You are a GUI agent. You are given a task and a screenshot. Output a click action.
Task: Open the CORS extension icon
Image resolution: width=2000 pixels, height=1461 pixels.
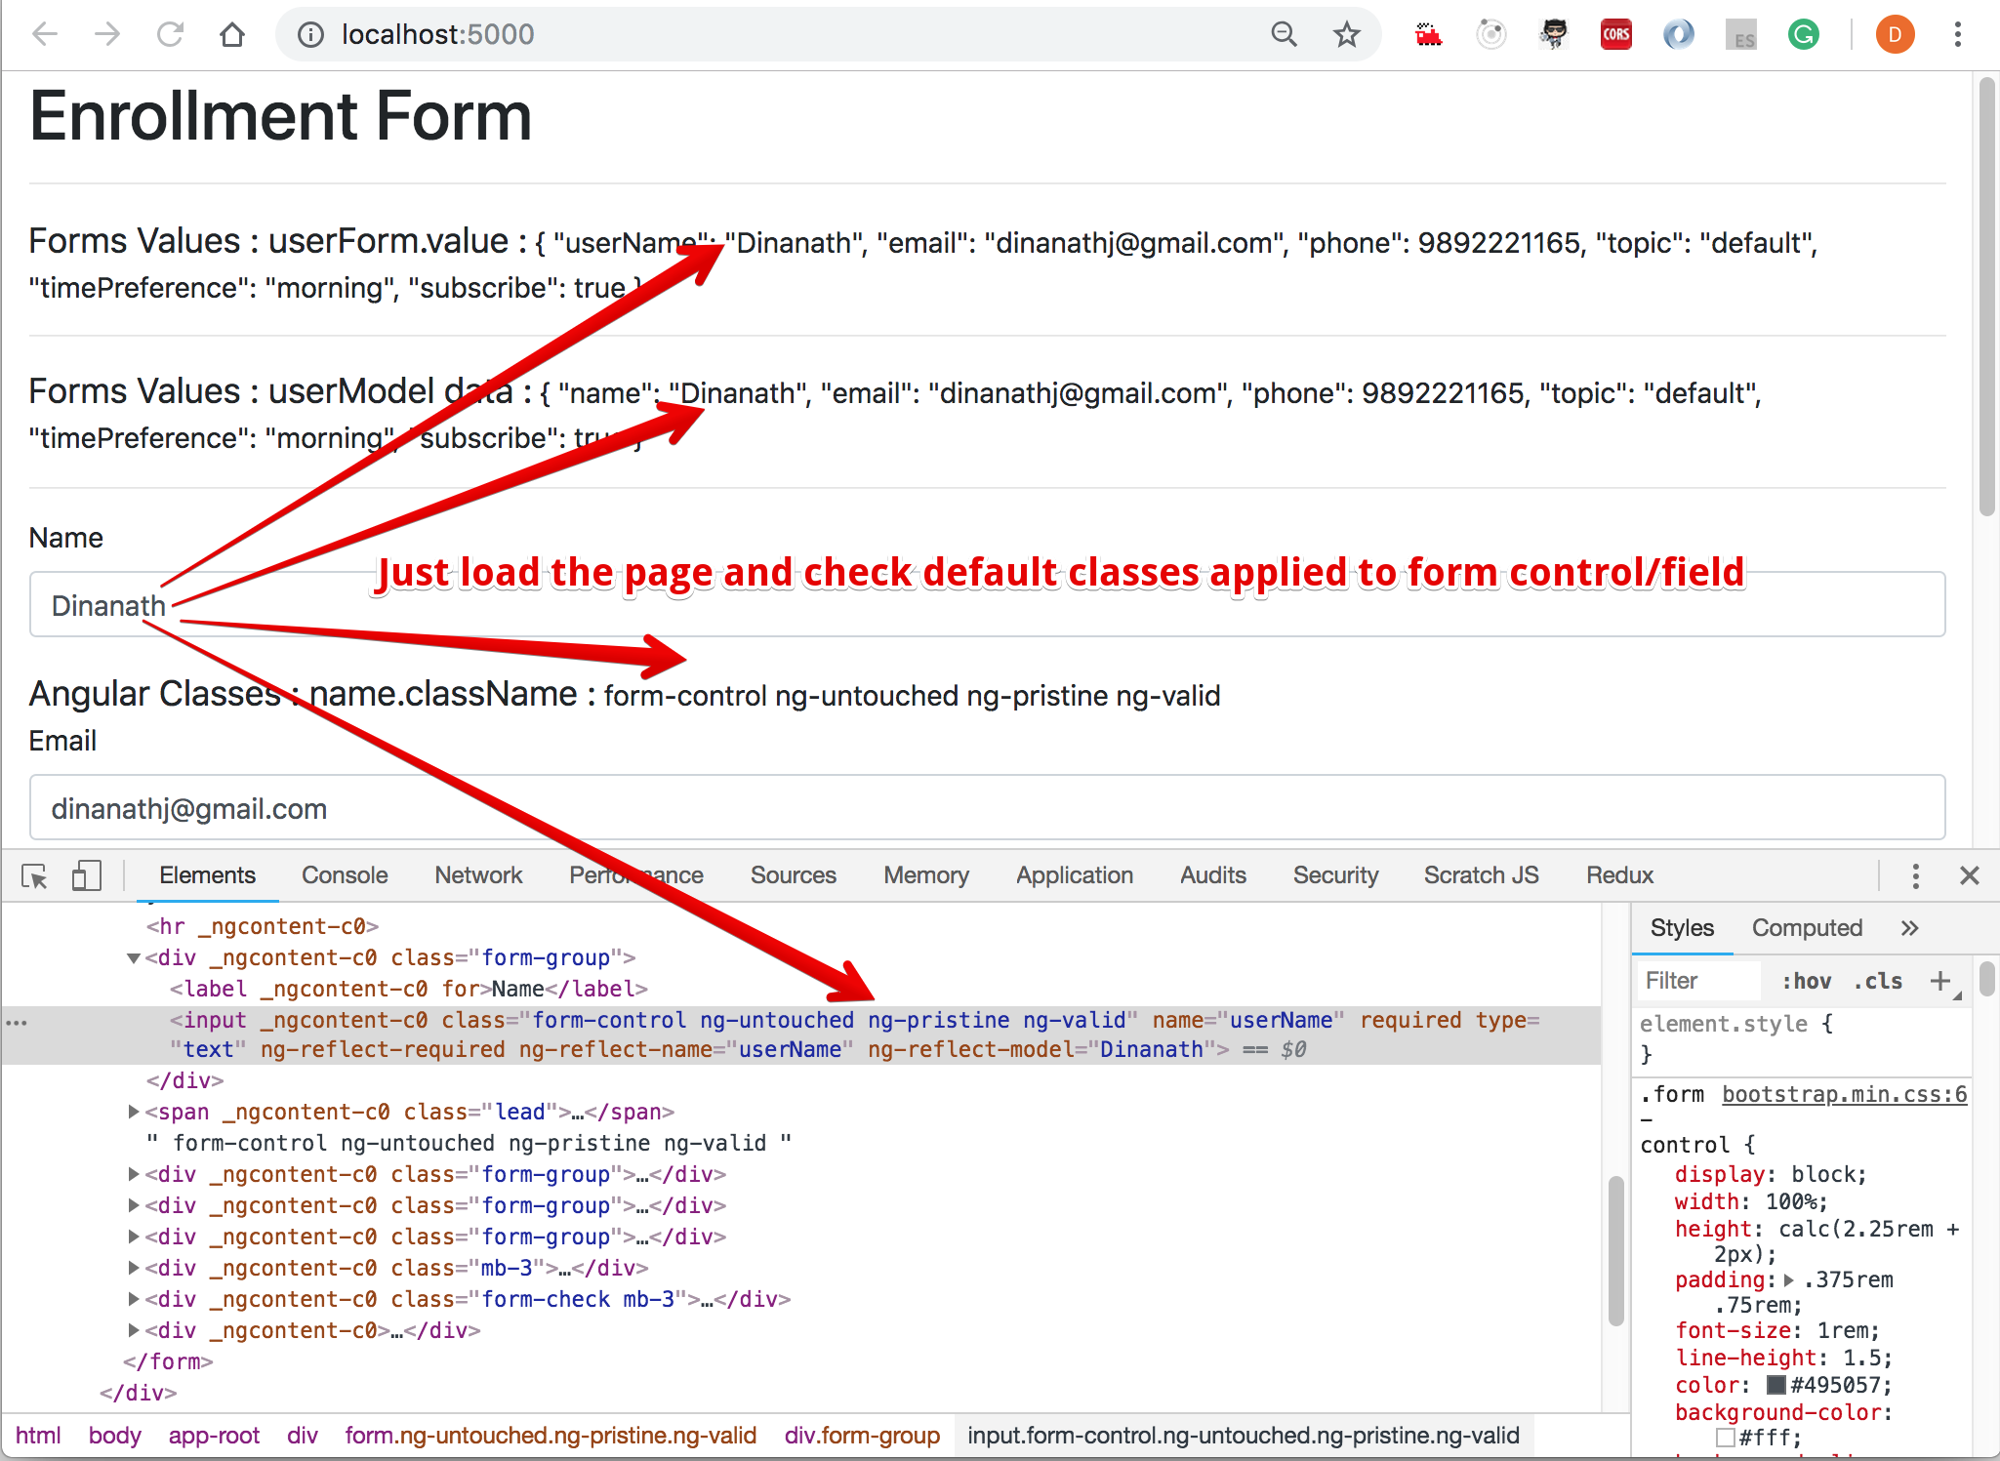(1615, 35)
